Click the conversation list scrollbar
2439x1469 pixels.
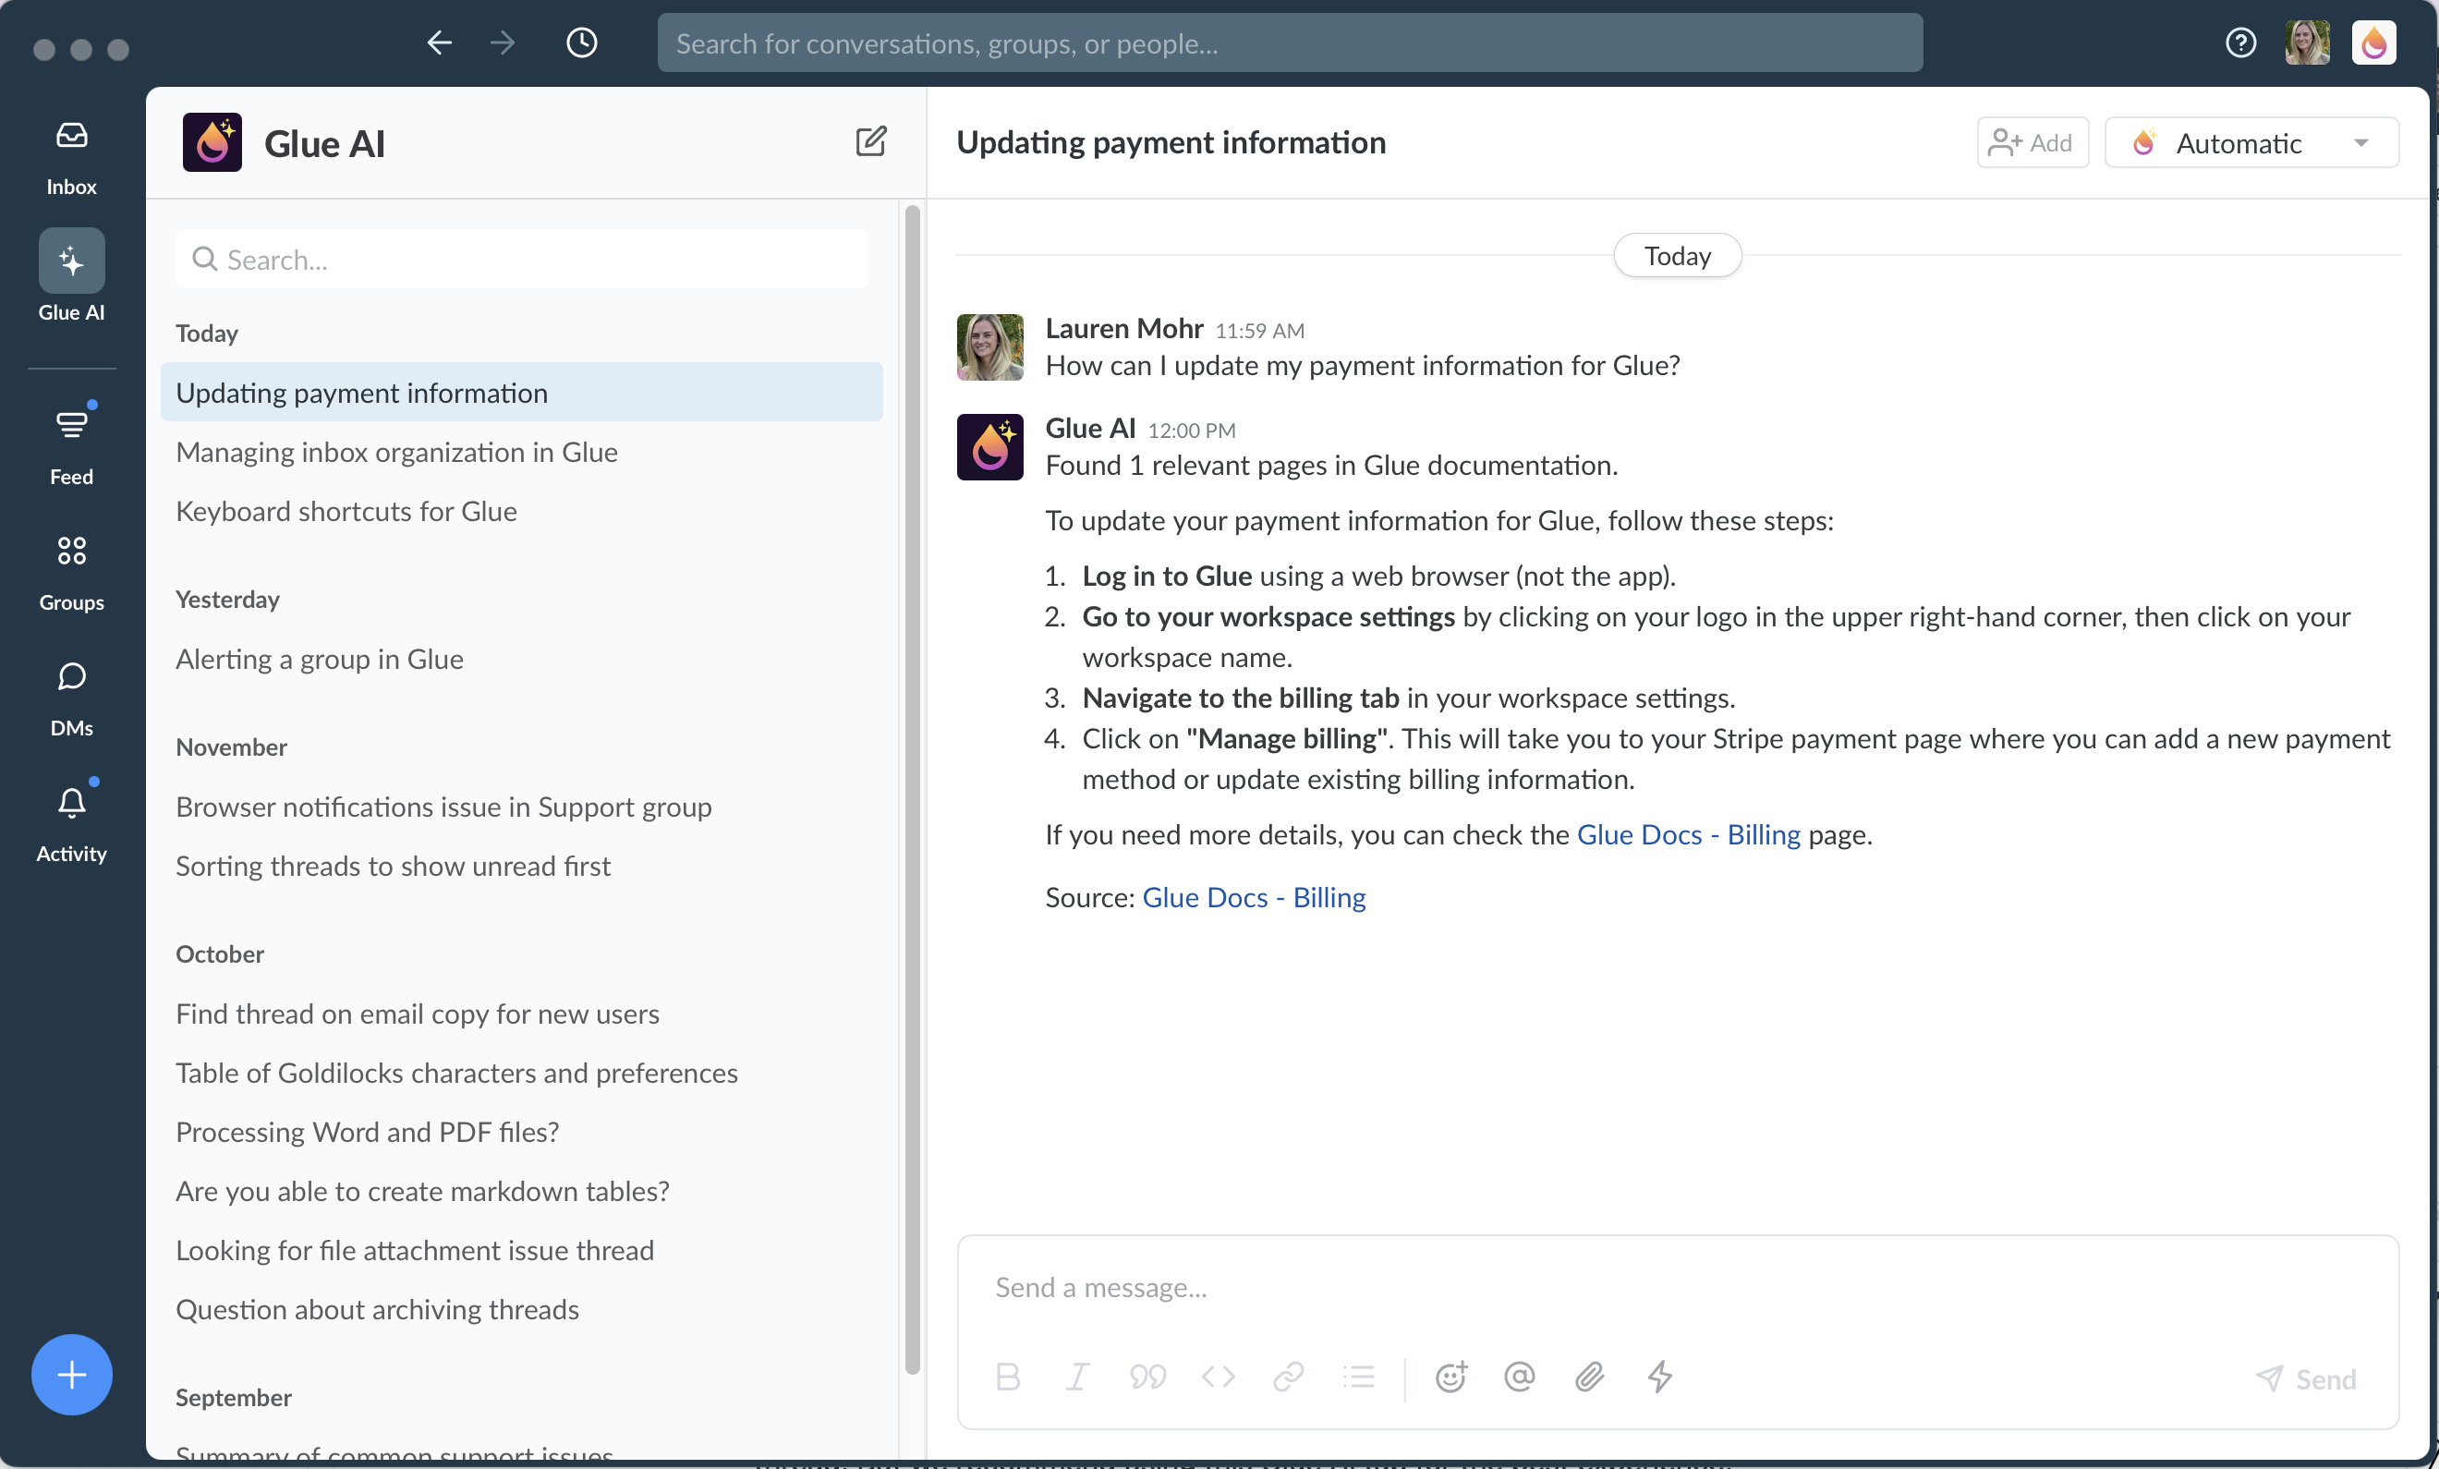click(912, 787)
